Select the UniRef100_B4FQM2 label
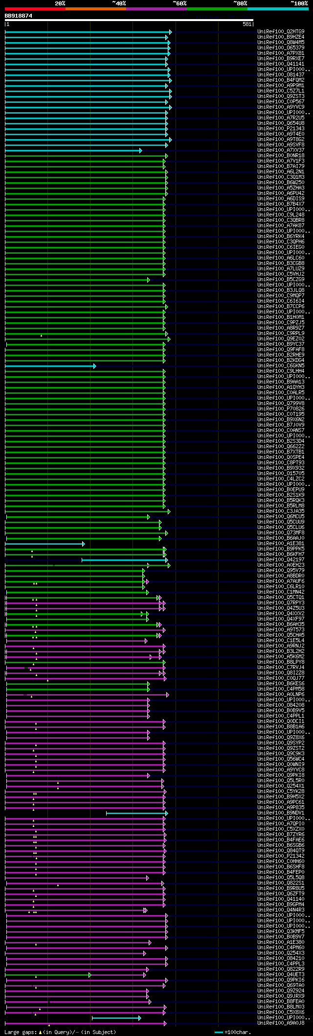Screen dimensions: 313x1036 click(x=281, y=80)
